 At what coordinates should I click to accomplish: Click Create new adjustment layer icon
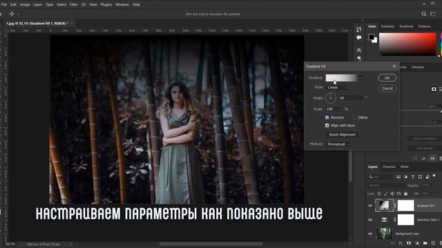[x=417, y=243]
